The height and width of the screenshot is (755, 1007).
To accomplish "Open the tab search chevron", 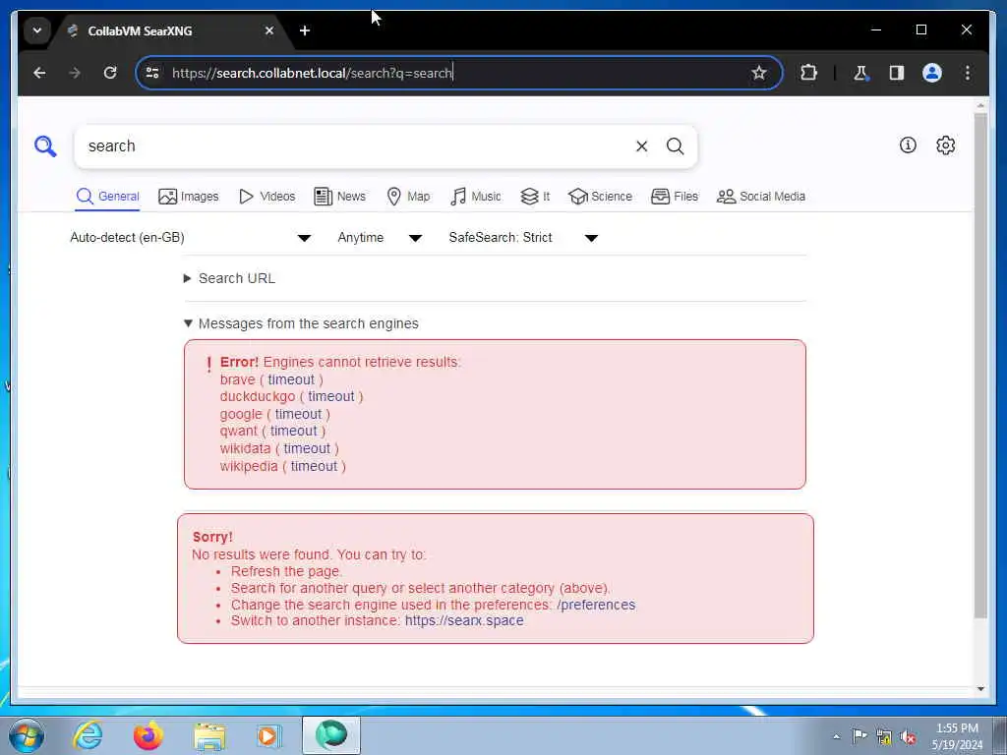I will [x=37, y=30].
